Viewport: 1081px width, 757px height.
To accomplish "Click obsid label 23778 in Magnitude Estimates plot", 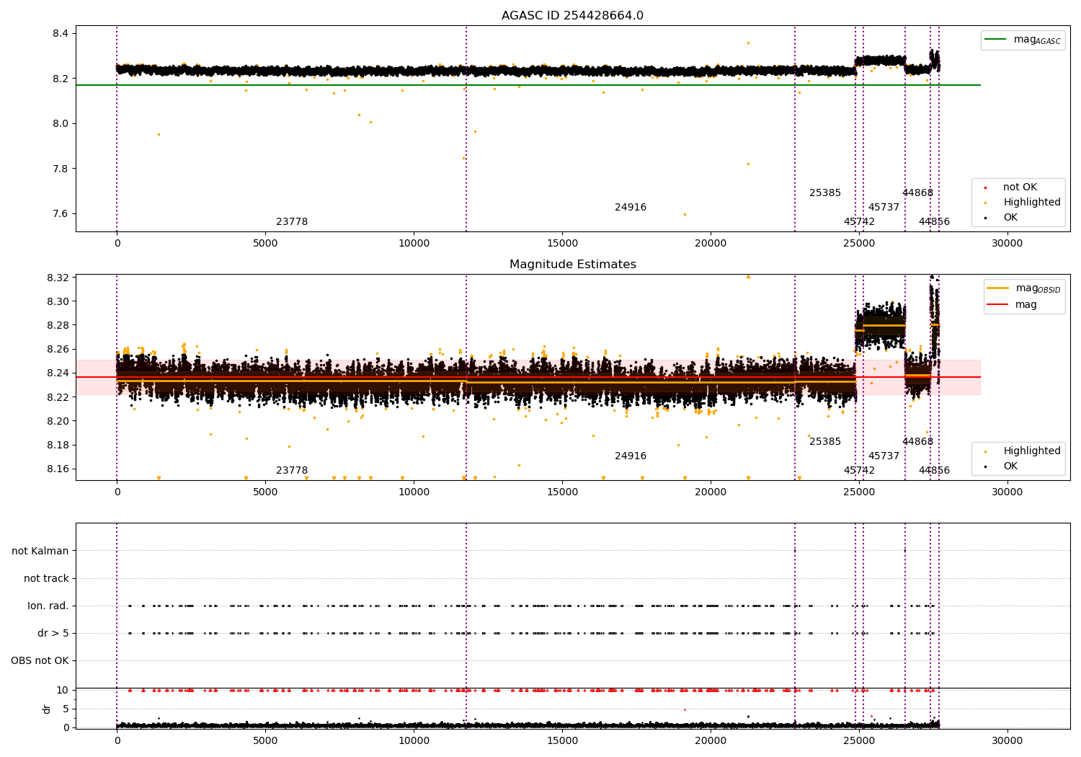I will pos(292,470).
